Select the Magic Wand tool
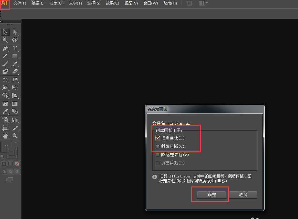Screen dimensions: 298x219 click(x=5, y=40)
